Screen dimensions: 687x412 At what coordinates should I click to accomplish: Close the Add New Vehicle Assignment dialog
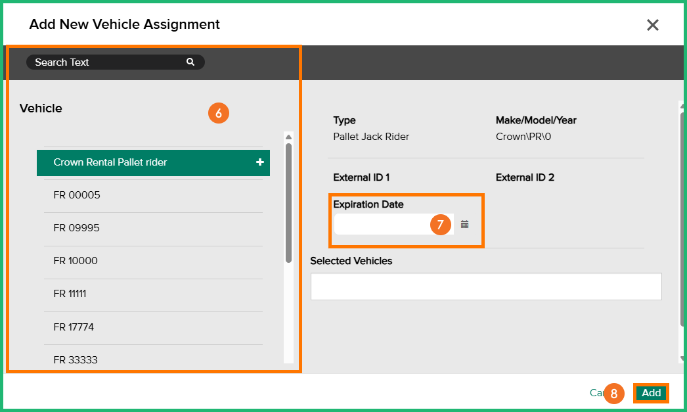(652, 25)
